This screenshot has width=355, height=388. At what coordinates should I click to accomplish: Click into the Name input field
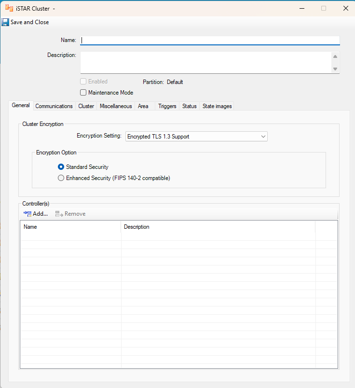tap(210, 41)
